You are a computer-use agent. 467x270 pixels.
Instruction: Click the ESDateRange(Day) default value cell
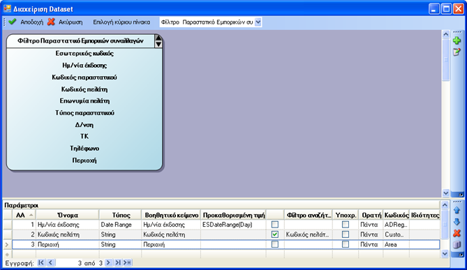pos(233,225)
